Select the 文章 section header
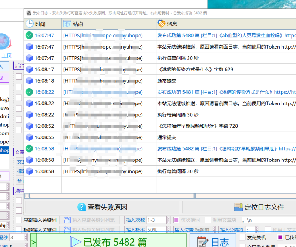Image resolution: width=296 pixels, height=247 pixels. (x=19, y=152)
